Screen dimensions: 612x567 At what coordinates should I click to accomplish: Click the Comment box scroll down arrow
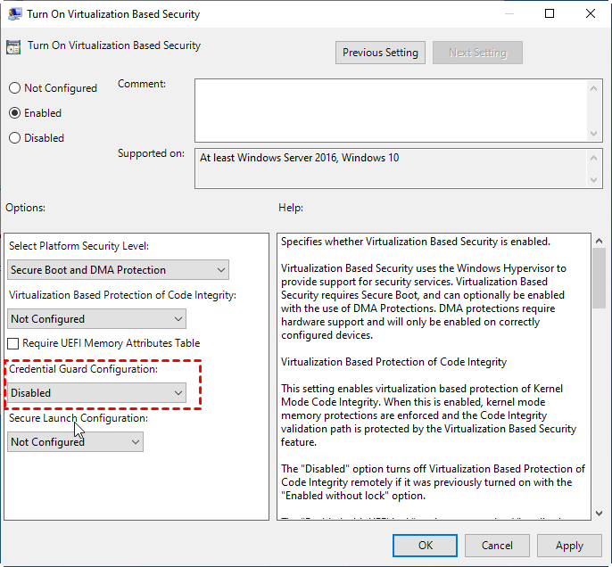click(x=593, y=134)
